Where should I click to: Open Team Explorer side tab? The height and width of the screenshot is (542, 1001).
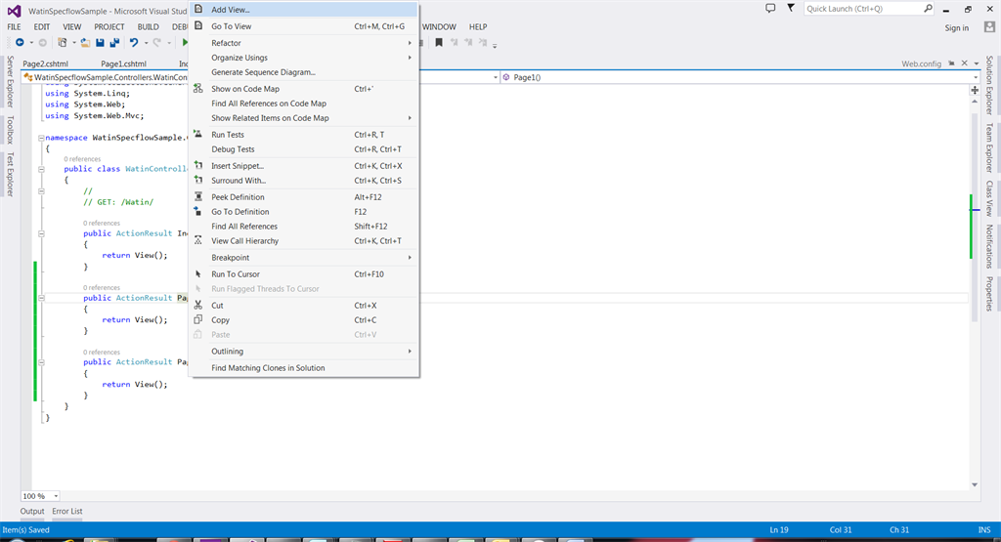989,147
